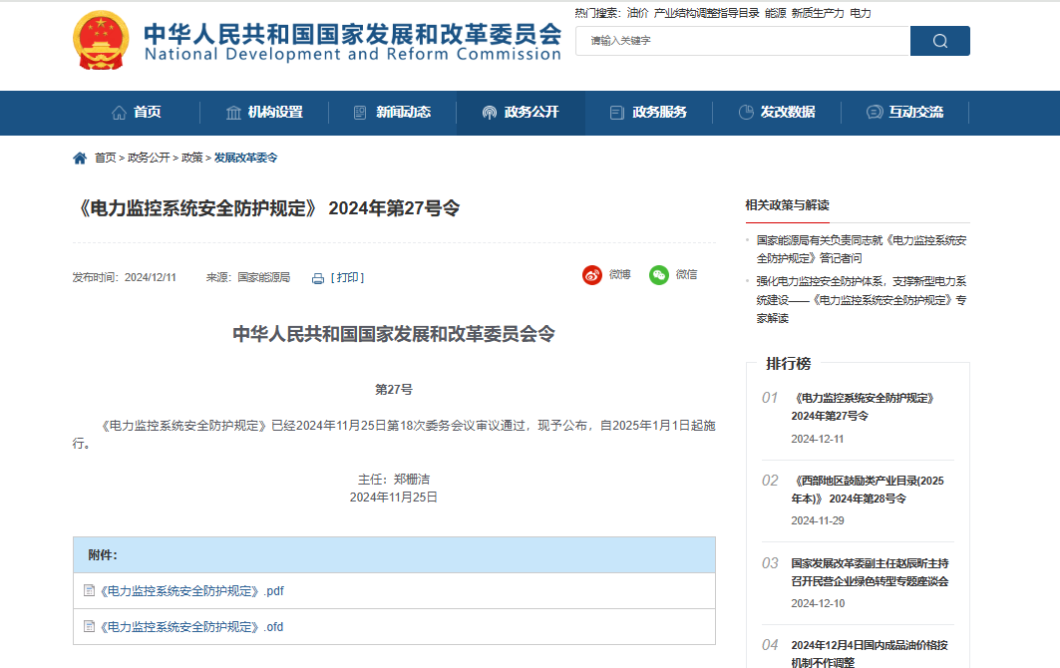The width and height of the screenshot is (1060, 668).
Task: Open ranking item 01 电力监控系统安全防护规定
Action: tap(863, 407)
